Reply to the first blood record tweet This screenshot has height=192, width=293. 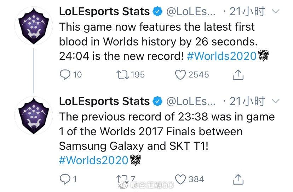pyautogui.click(x=65, y=75)
